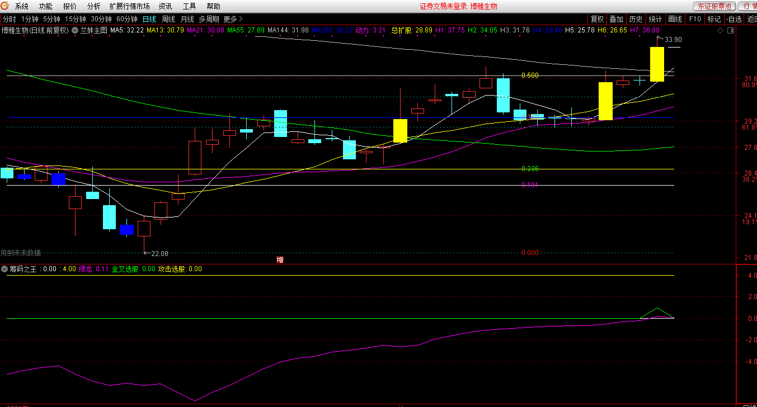
Task: Click the 用到未来数据 warning text
Action: pos(21,253)
